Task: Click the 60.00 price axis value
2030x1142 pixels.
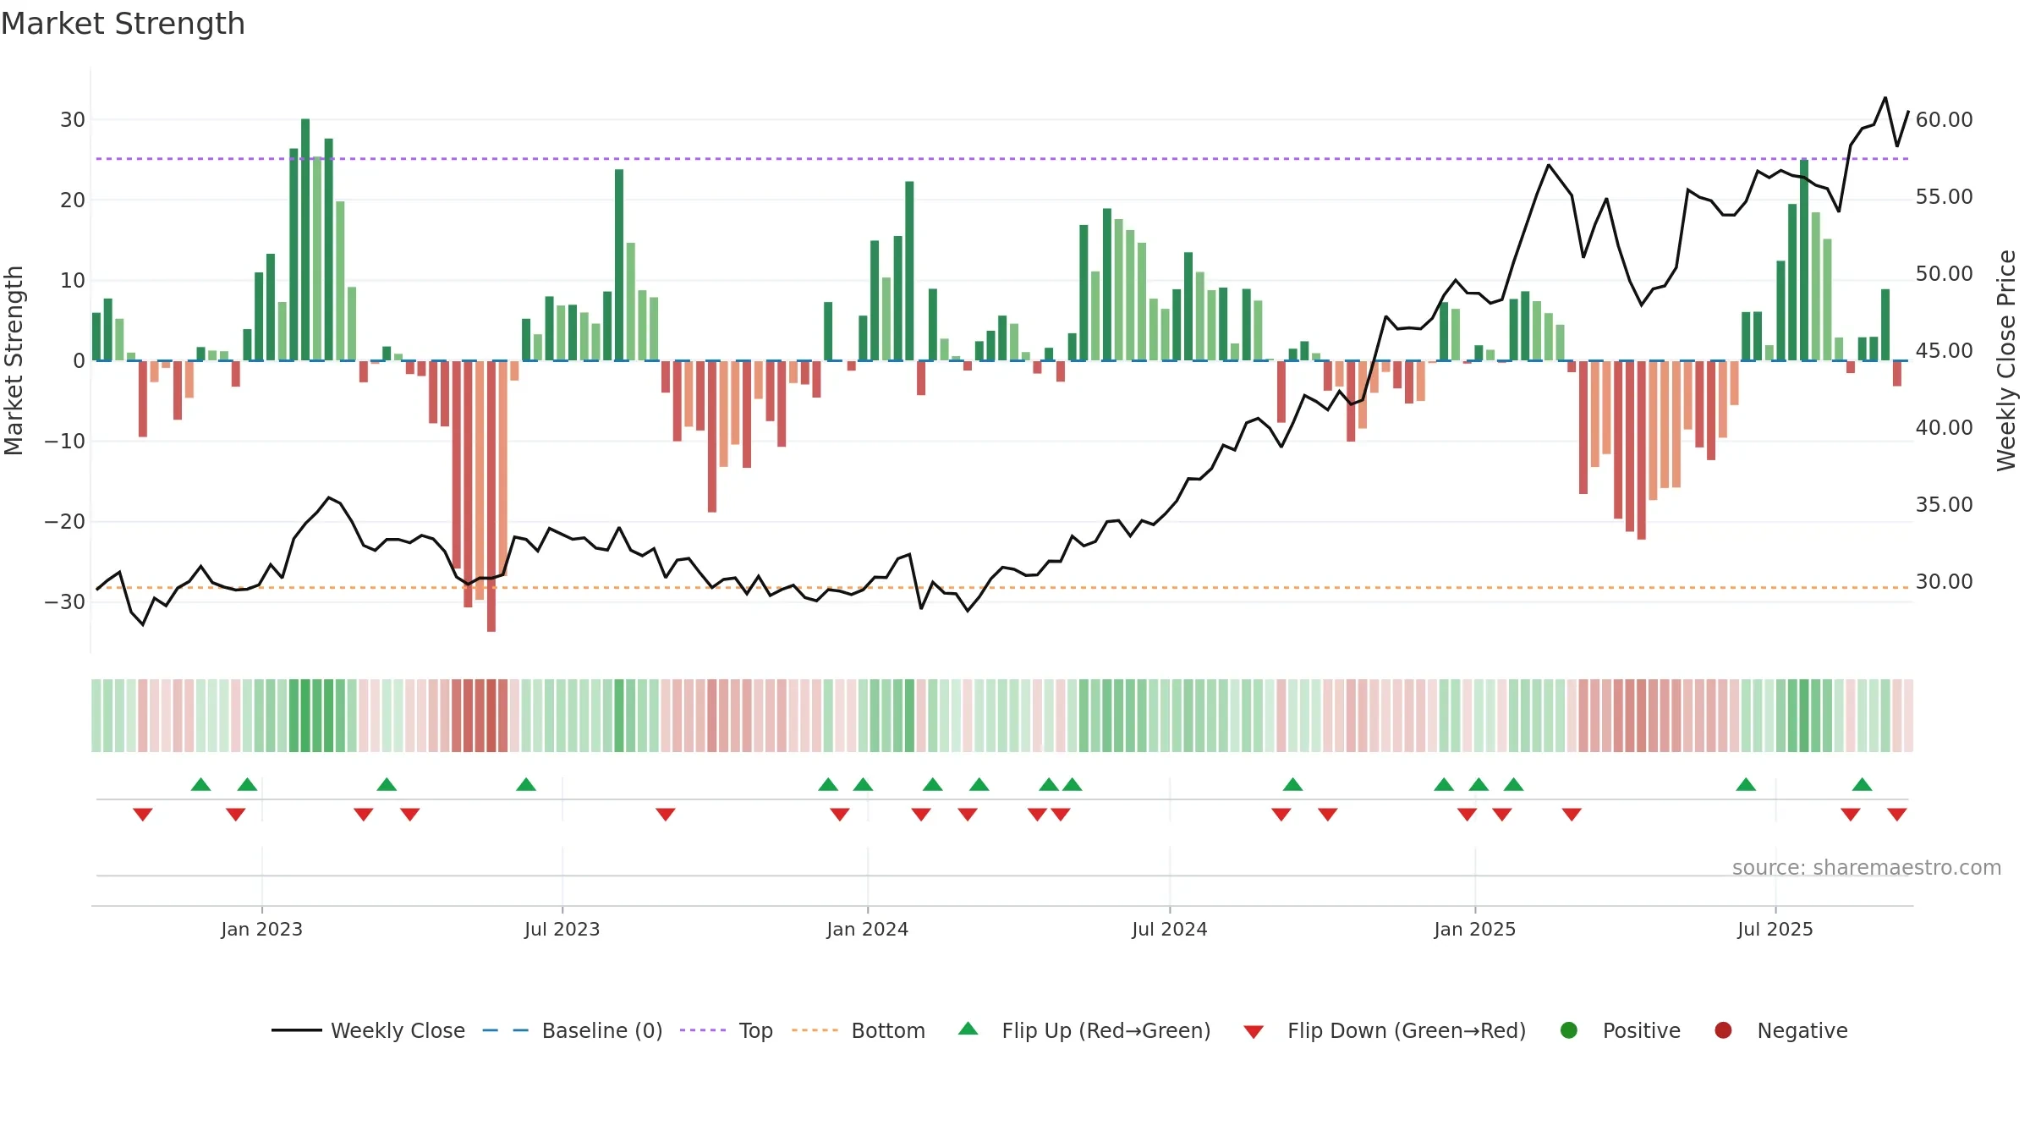Action: point(1944,120)
